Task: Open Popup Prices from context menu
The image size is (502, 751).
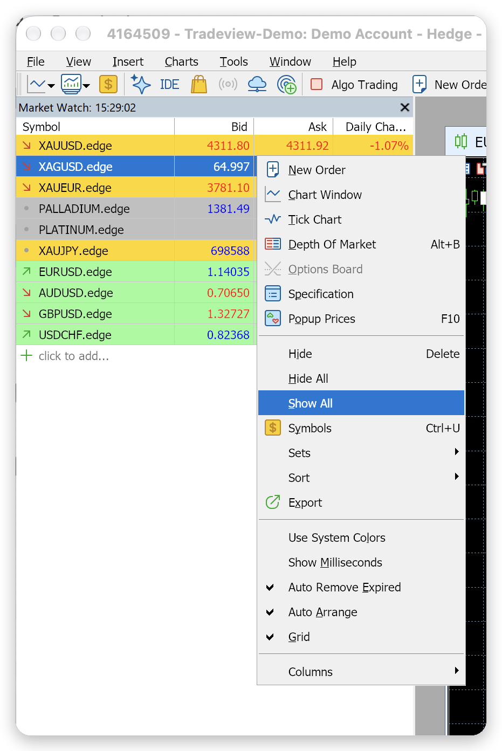Action: pos(361,319)
